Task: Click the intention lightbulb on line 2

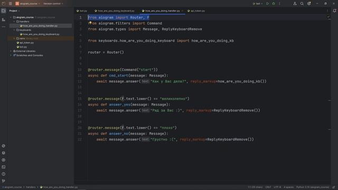Action: coord(90,23)
